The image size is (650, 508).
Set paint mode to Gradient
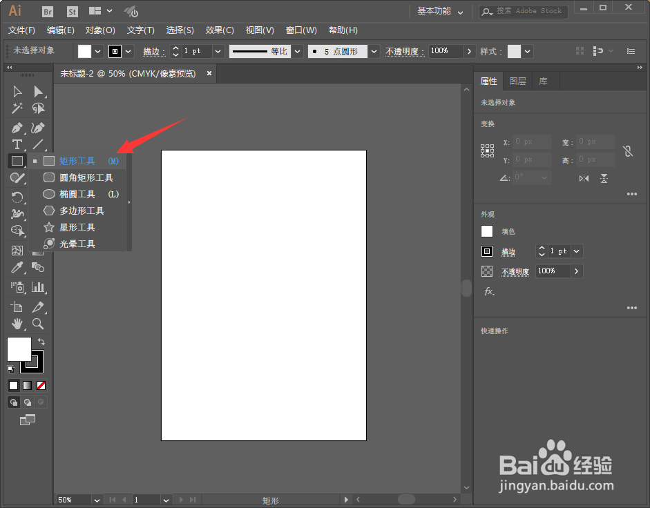coord(28,386)
